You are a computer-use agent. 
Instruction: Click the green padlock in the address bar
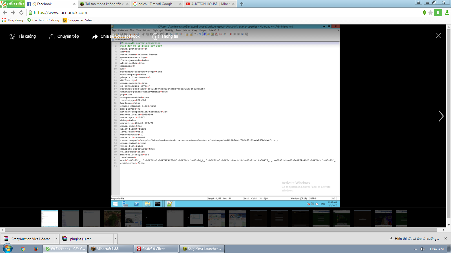(30, 13)
